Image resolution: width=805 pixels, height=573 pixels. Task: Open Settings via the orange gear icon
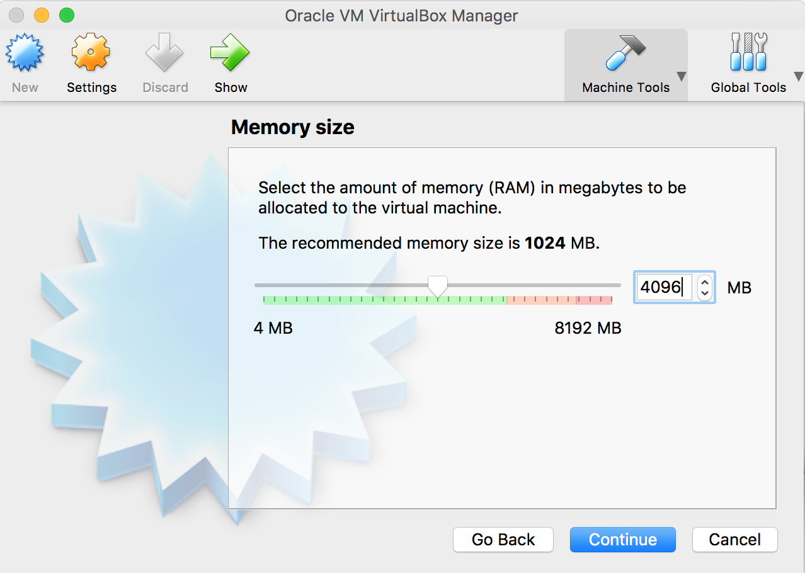(91, 54)
